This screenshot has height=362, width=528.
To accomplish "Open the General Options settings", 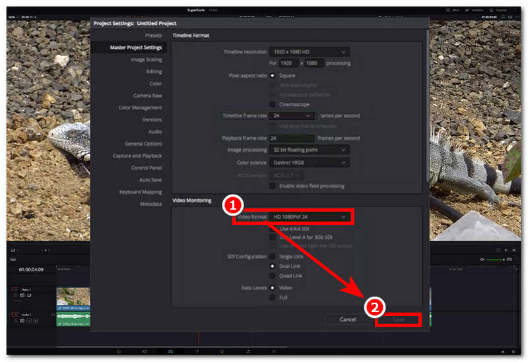I will [143, 144].
